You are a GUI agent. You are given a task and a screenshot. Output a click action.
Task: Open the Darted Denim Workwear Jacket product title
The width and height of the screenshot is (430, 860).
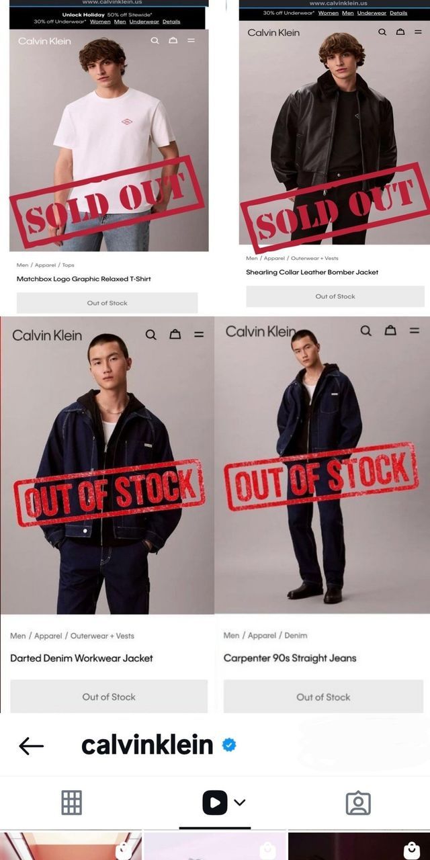pyautogui.click(x=81, y=658)
